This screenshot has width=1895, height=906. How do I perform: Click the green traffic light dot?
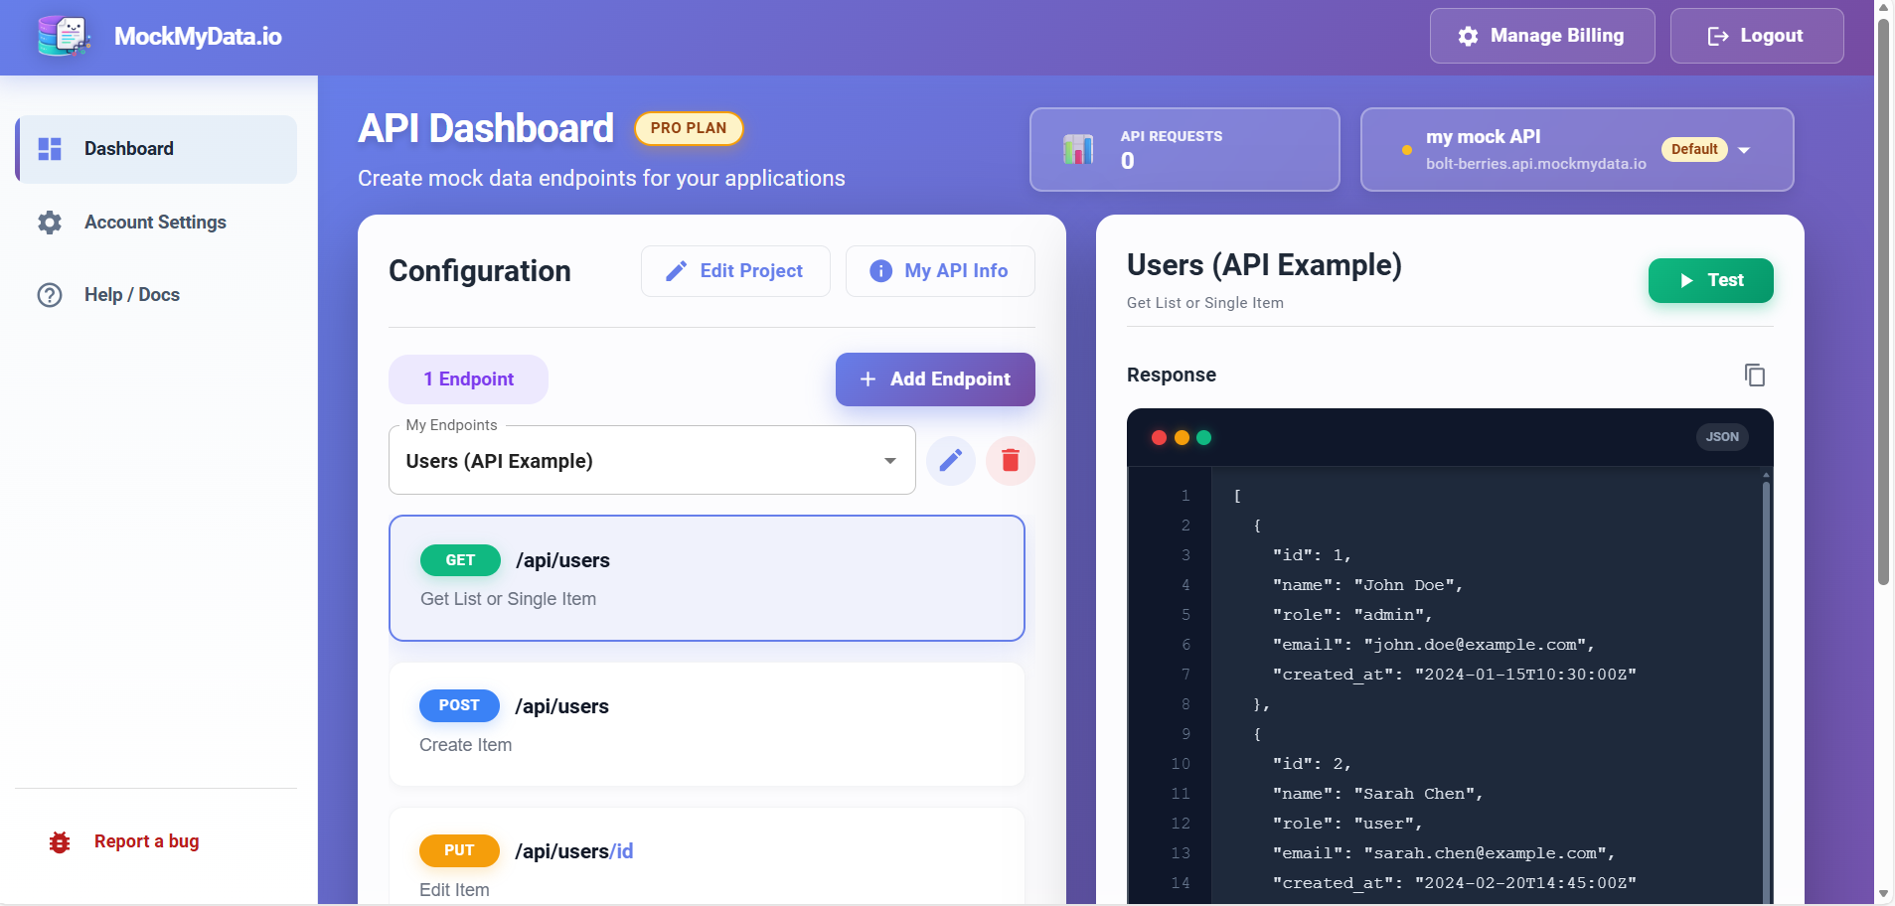pyautogui.click(x=1205, y=437)
